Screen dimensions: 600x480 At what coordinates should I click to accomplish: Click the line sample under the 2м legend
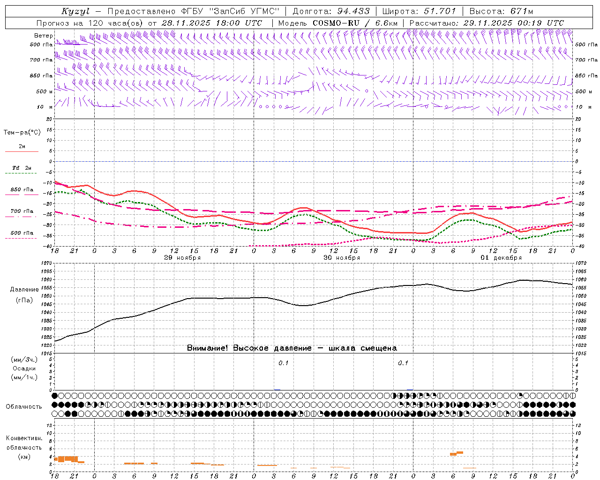click(22, 152)
